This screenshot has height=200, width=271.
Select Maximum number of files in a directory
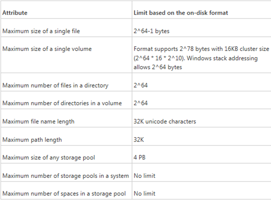[55, 86]
